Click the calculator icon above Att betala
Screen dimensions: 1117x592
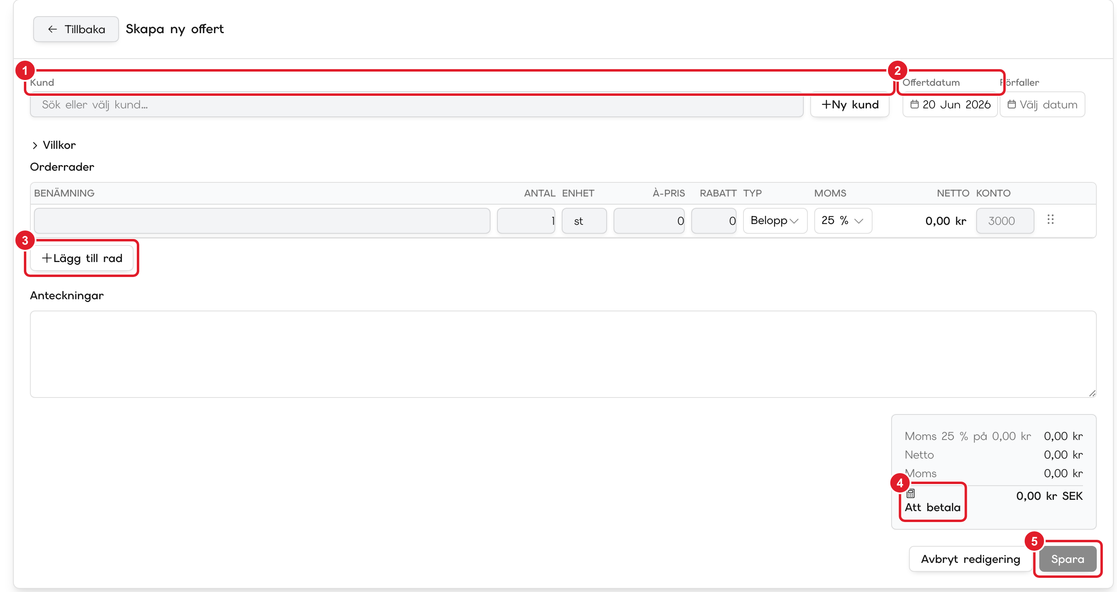911,493
